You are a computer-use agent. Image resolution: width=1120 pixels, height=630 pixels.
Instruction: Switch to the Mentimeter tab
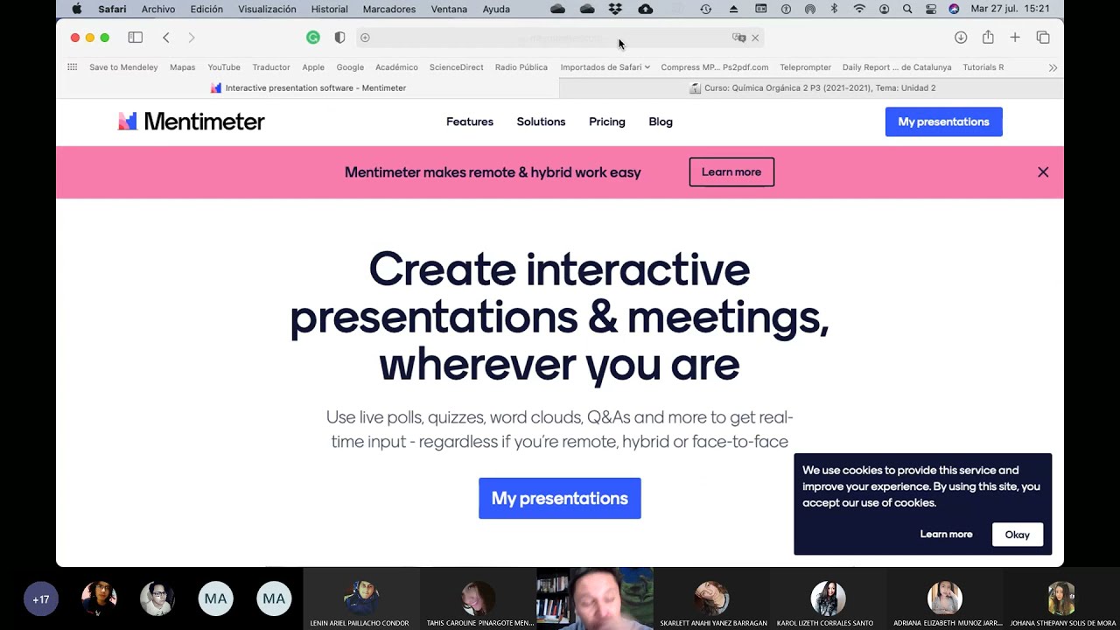pyautogui.click(x=308, y=87)
